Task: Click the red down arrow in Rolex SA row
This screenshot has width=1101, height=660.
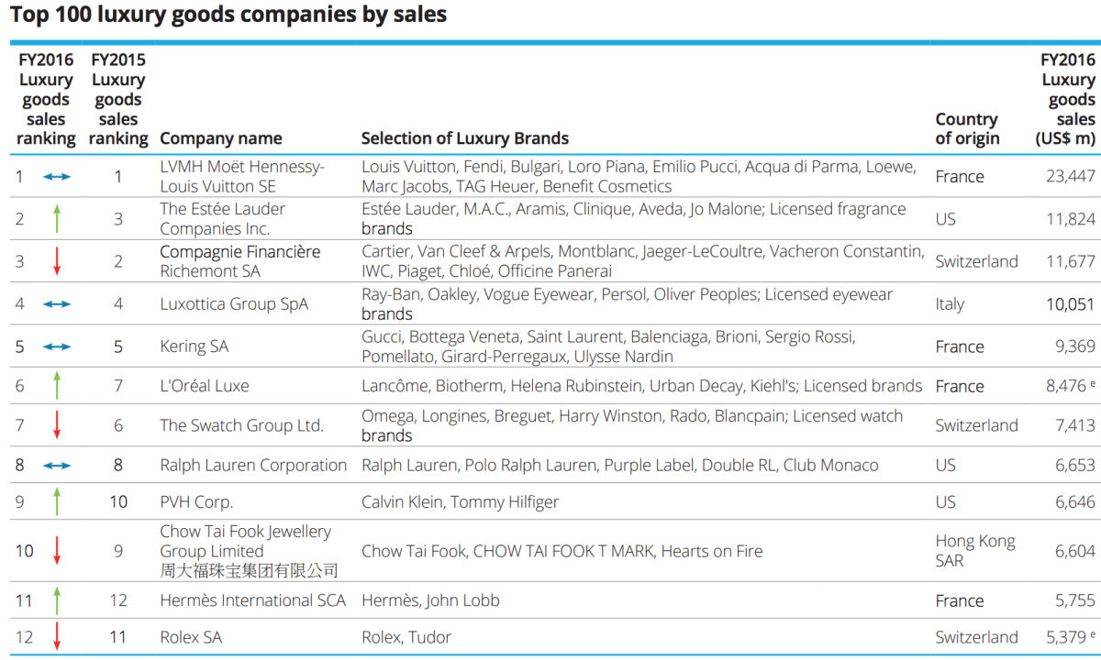Action: tap(57, 637)
